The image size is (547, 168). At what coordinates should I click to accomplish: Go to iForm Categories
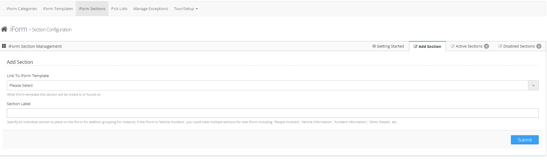(22, 9)
